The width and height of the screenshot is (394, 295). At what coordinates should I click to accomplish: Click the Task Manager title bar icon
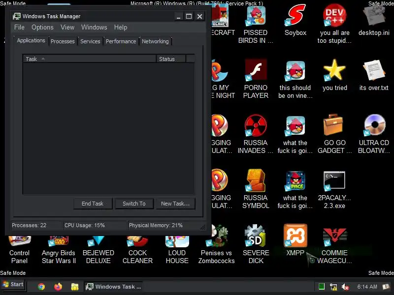click(x=17, y=16)
